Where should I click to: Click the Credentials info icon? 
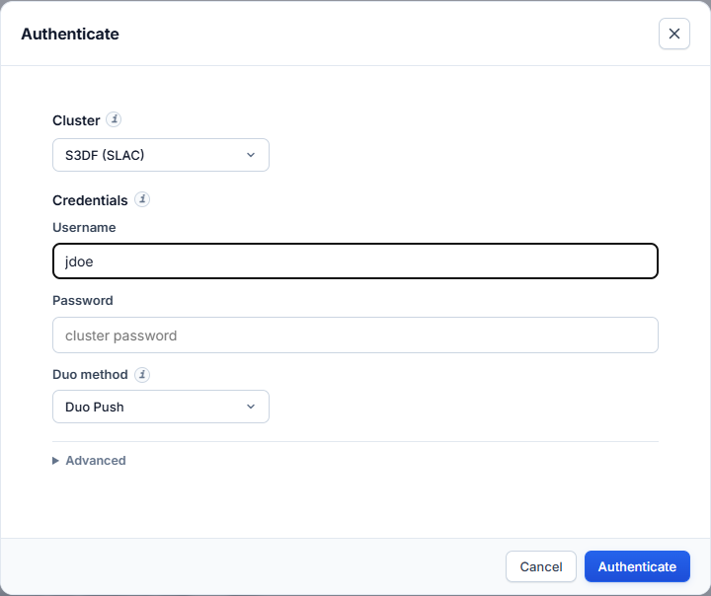pyautogui.click(x=142, y=199)
